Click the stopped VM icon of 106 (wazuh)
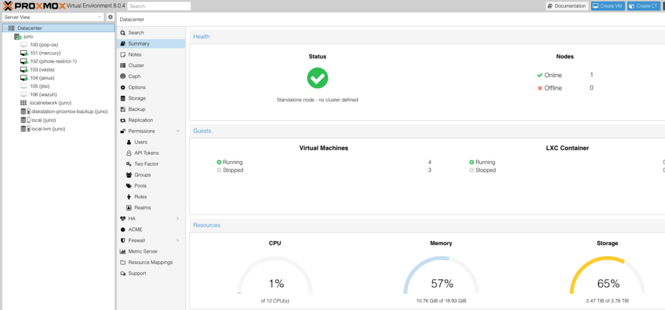 pos(24,95)
